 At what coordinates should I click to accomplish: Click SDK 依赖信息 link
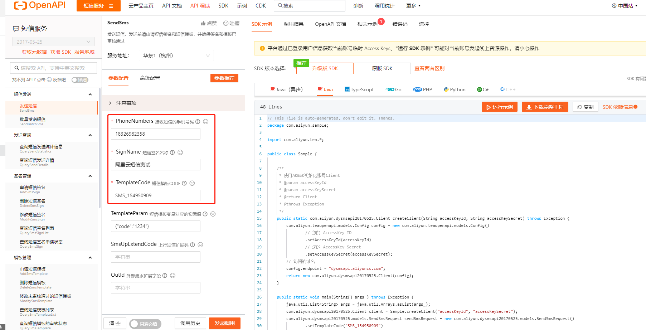point(618,107)
